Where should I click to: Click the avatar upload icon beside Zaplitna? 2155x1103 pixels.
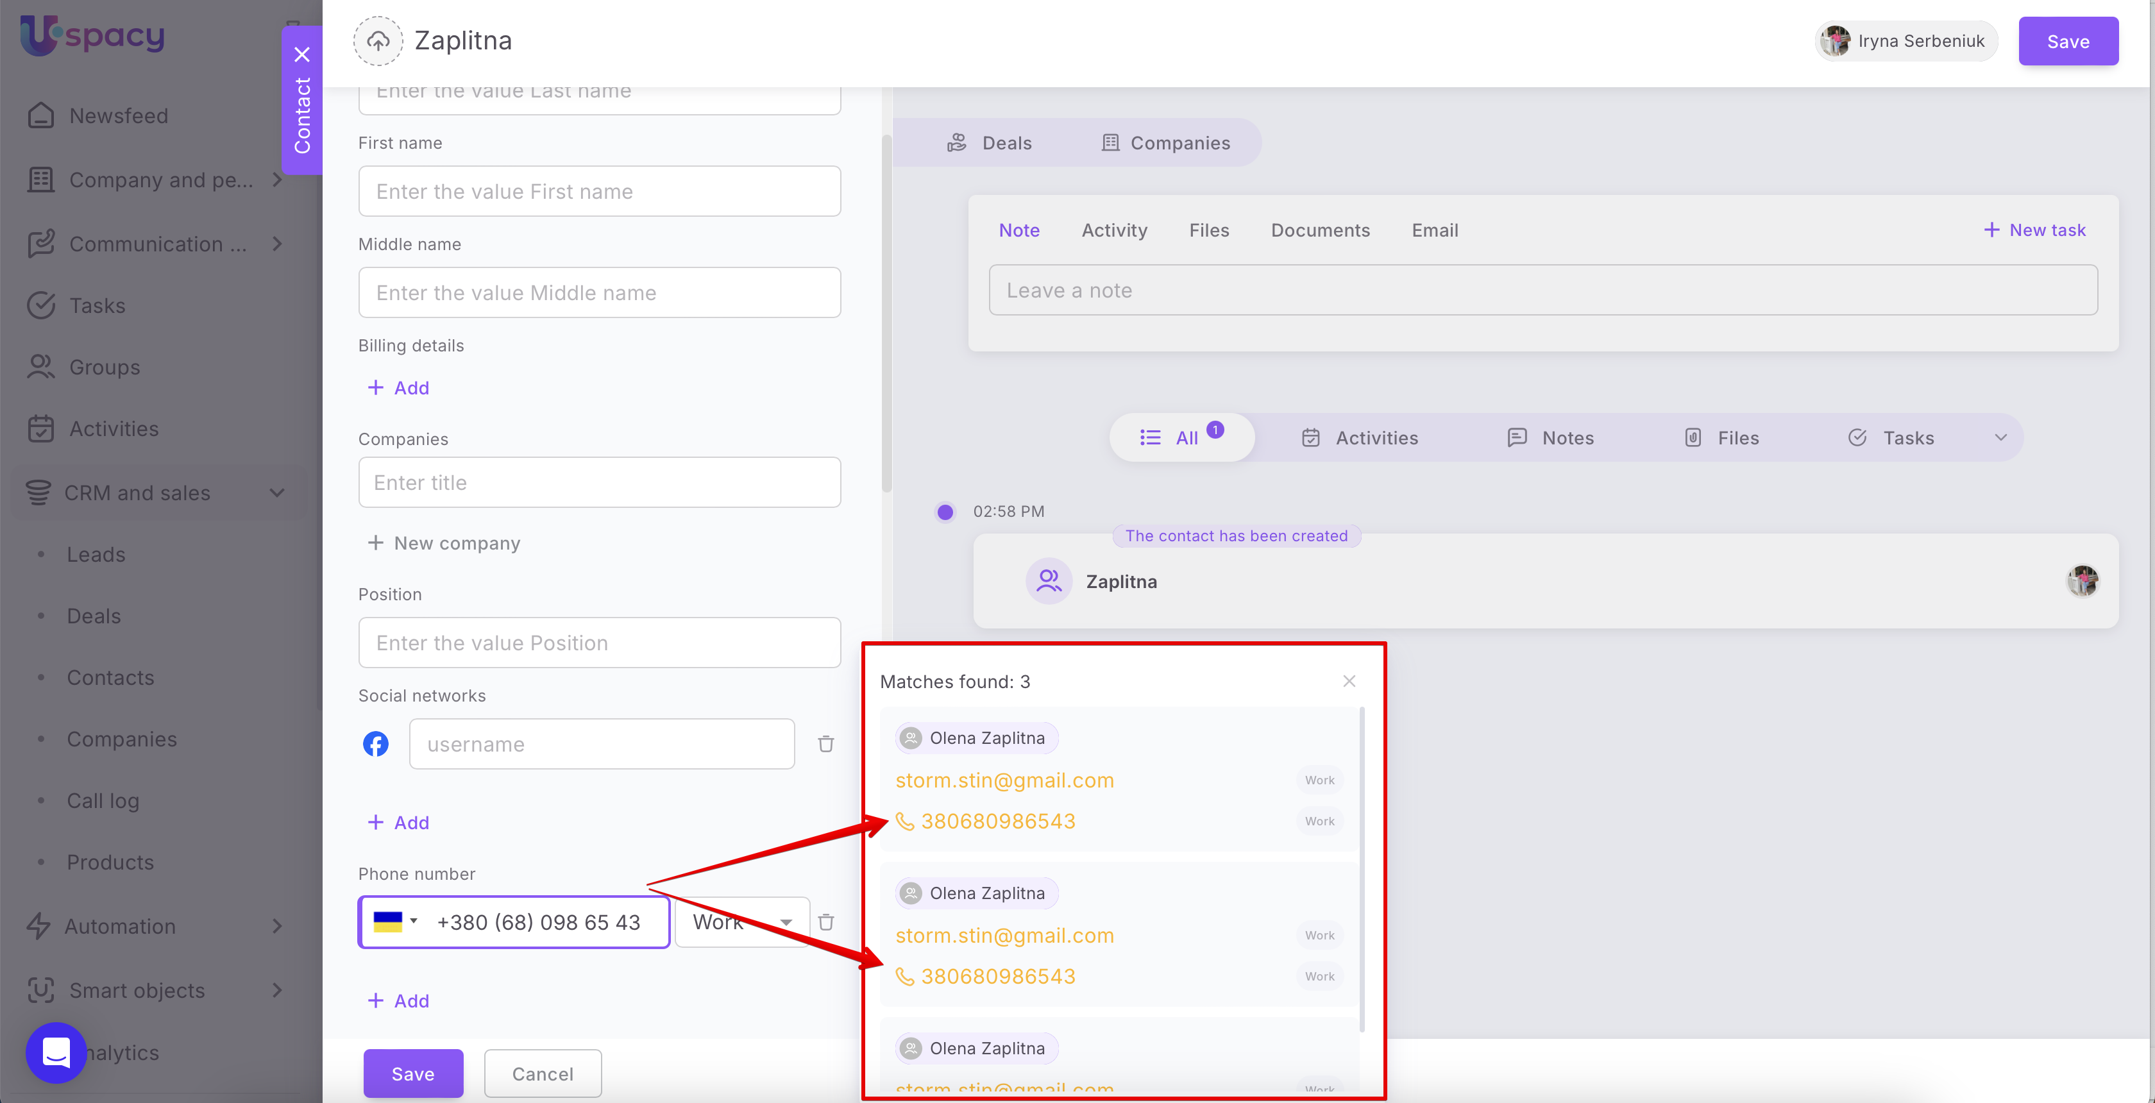[378, 40]
